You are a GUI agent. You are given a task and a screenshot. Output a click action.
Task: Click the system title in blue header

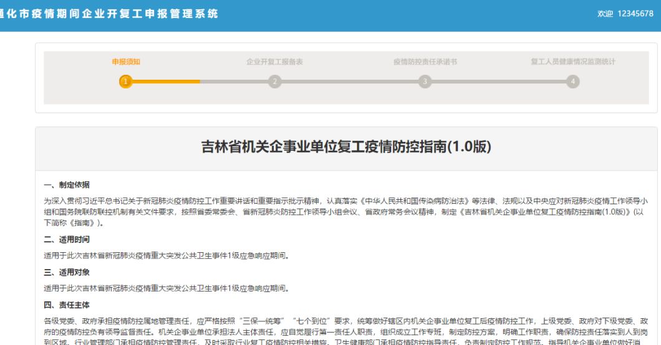(109, 14)
